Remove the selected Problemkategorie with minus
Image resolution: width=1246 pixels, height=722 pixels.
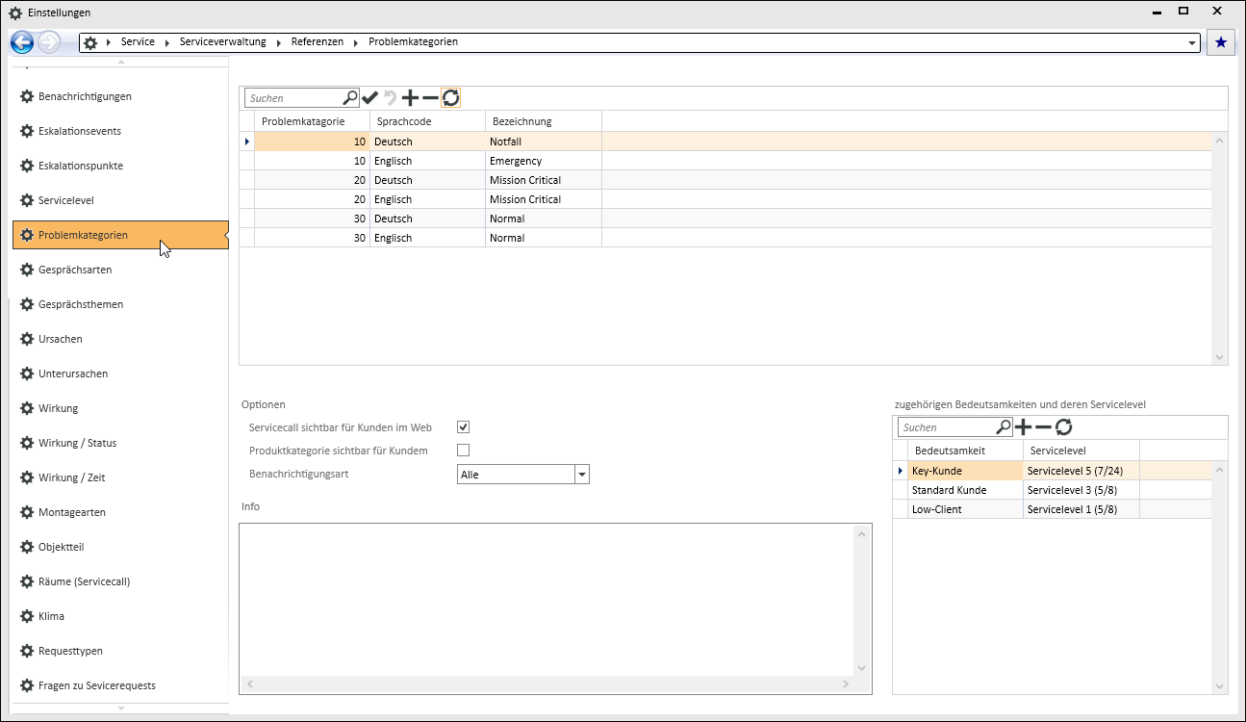click(430, 97)
